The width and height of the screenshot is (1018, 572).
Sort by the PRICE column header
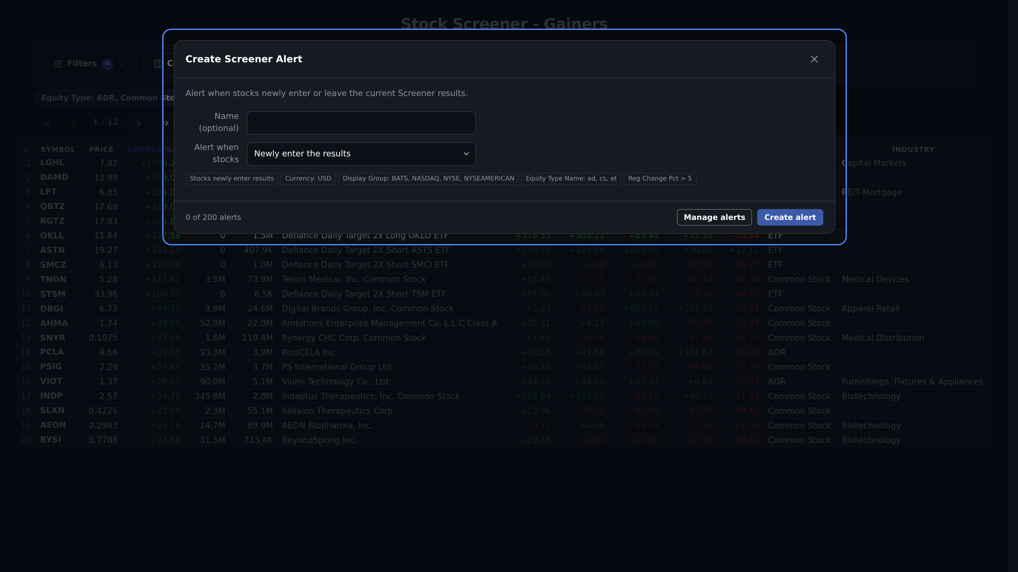[101, 150]
